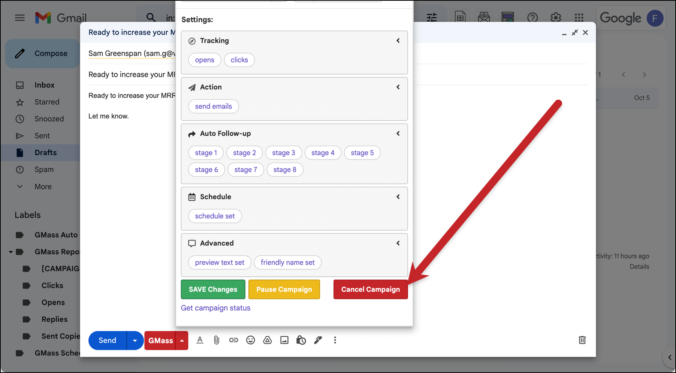This screenshot has height=373, width=676.
Task: Collapse the GMass Reports label tree
Action: click(x=11, y=252)
